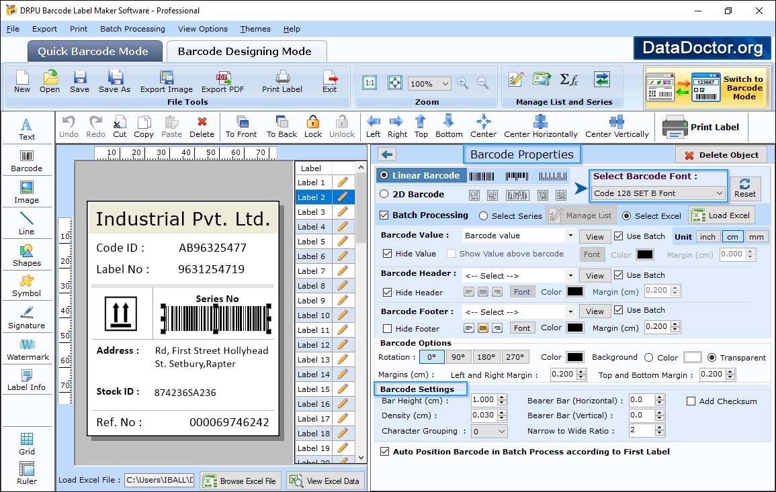776x492 pixels.
Task: Open the zoom percentage dropdown
Action: pos(429,83)
